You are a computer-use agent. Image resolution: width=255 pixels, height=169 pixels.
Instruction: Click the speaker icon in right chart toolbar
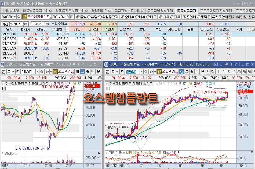coord(151,72)
